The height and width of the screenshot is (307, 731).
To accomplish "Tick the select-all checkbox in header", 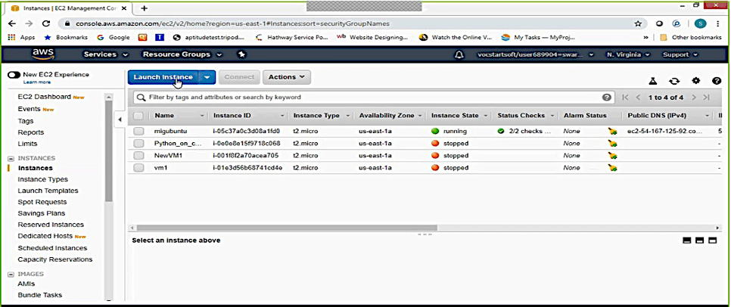I will point(138,116).
